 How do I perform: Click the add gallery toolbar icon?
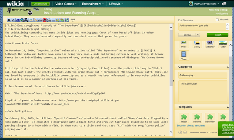click(62, 20)
